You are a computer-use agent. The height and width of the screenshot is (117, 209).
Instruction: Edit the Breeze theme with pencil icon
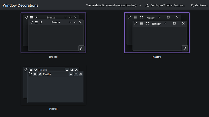[81, 48]
